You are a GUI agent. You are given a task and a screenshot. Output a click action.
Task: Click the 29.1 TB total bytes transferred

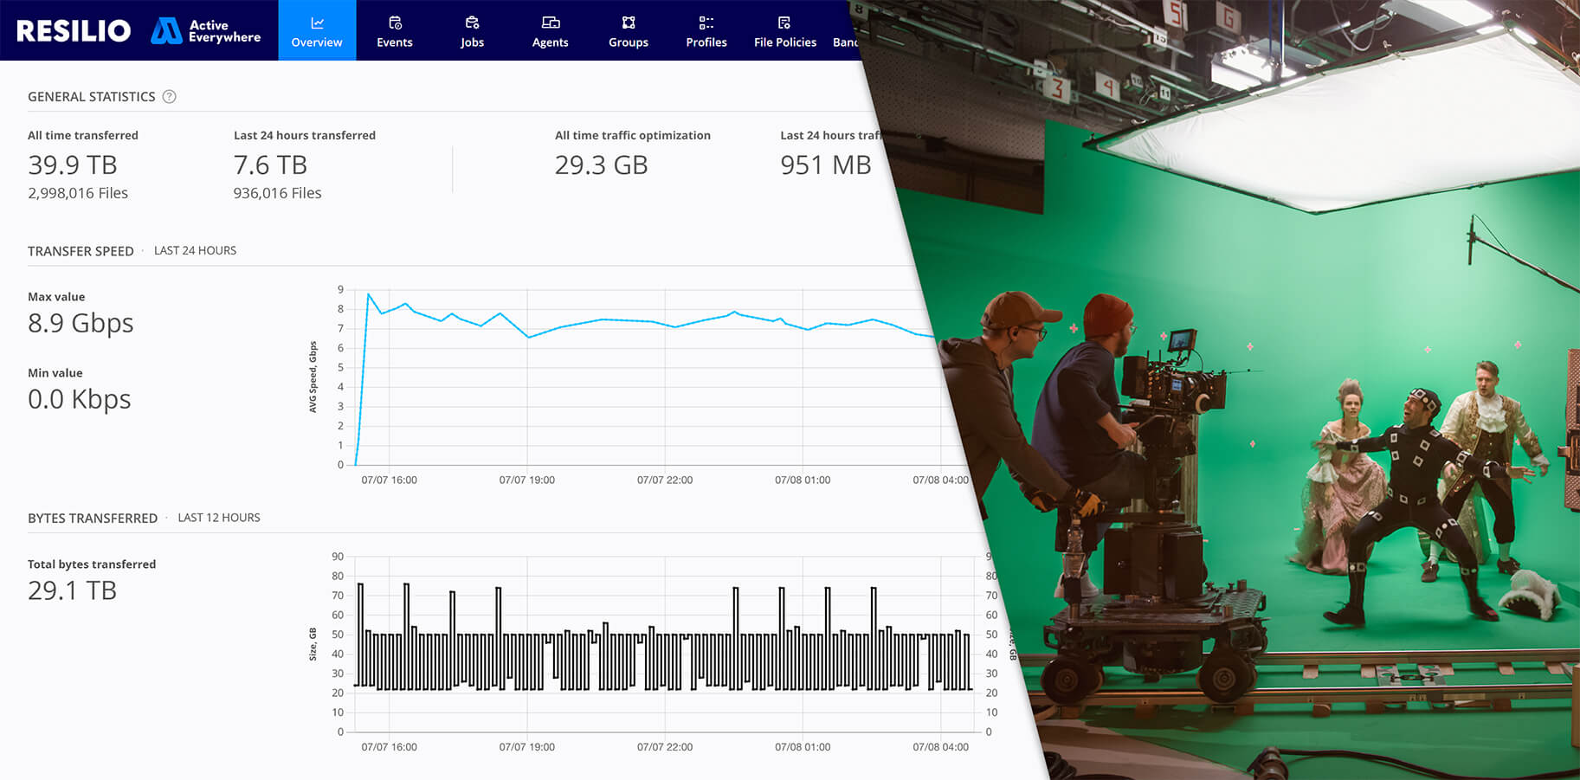[72, 590]
